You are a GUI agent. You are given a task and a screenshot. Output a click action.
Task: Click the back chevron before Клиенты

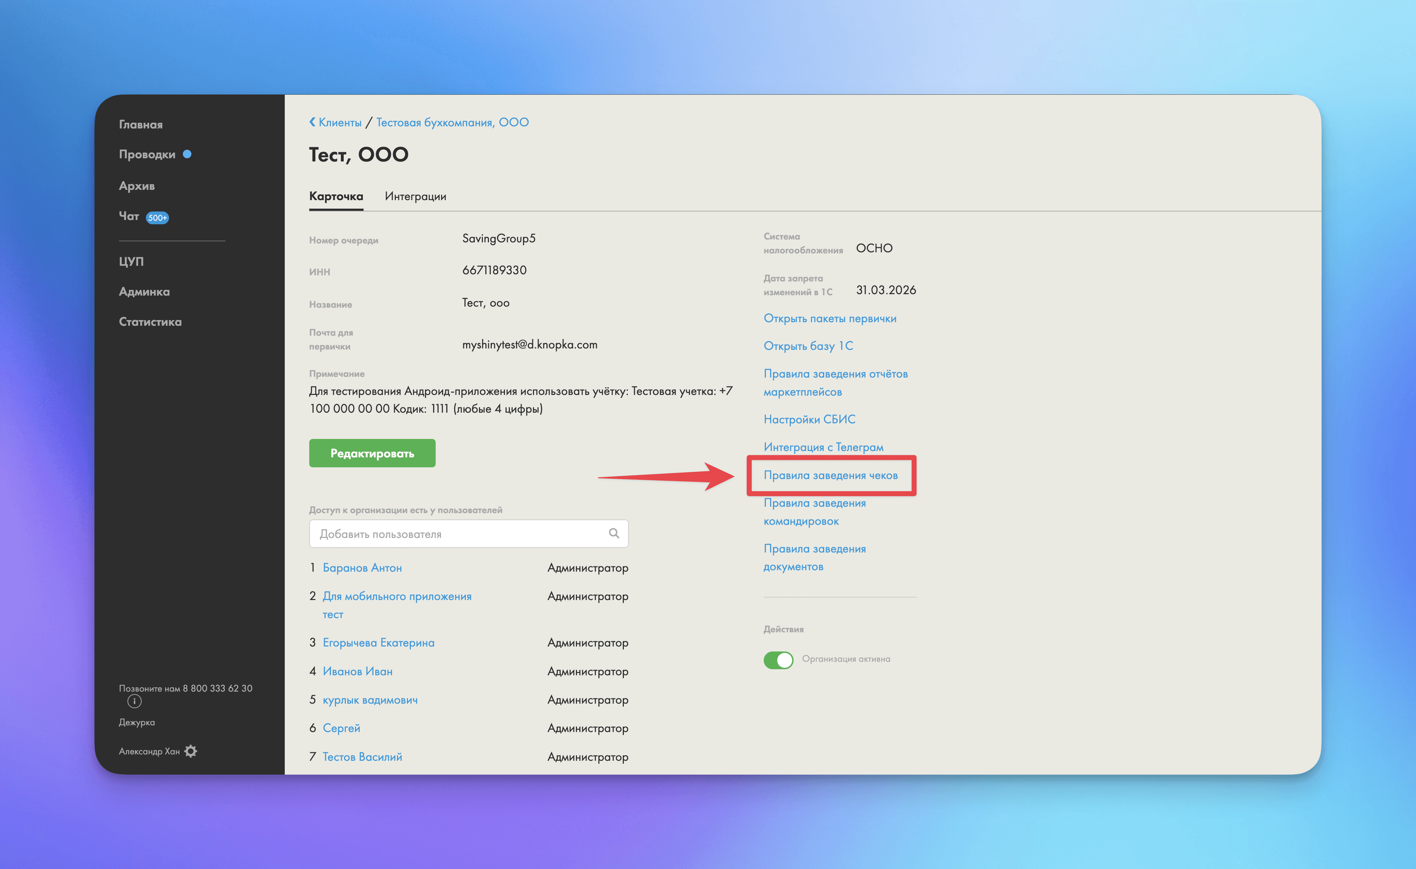click(x=312, y=122)
